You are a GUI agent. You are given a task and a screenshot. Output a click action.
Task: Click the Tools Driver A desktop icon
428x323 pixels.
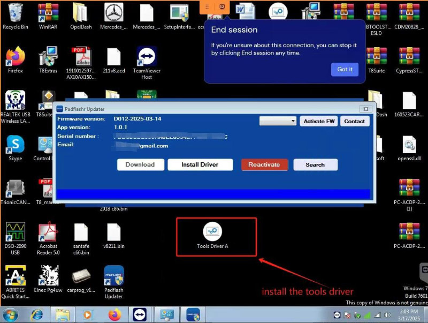tap(212, 232)
